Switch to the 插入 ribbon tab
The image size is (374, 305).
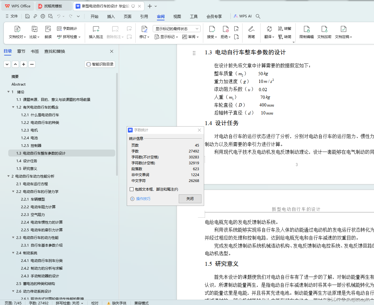(x=111, y=17)
